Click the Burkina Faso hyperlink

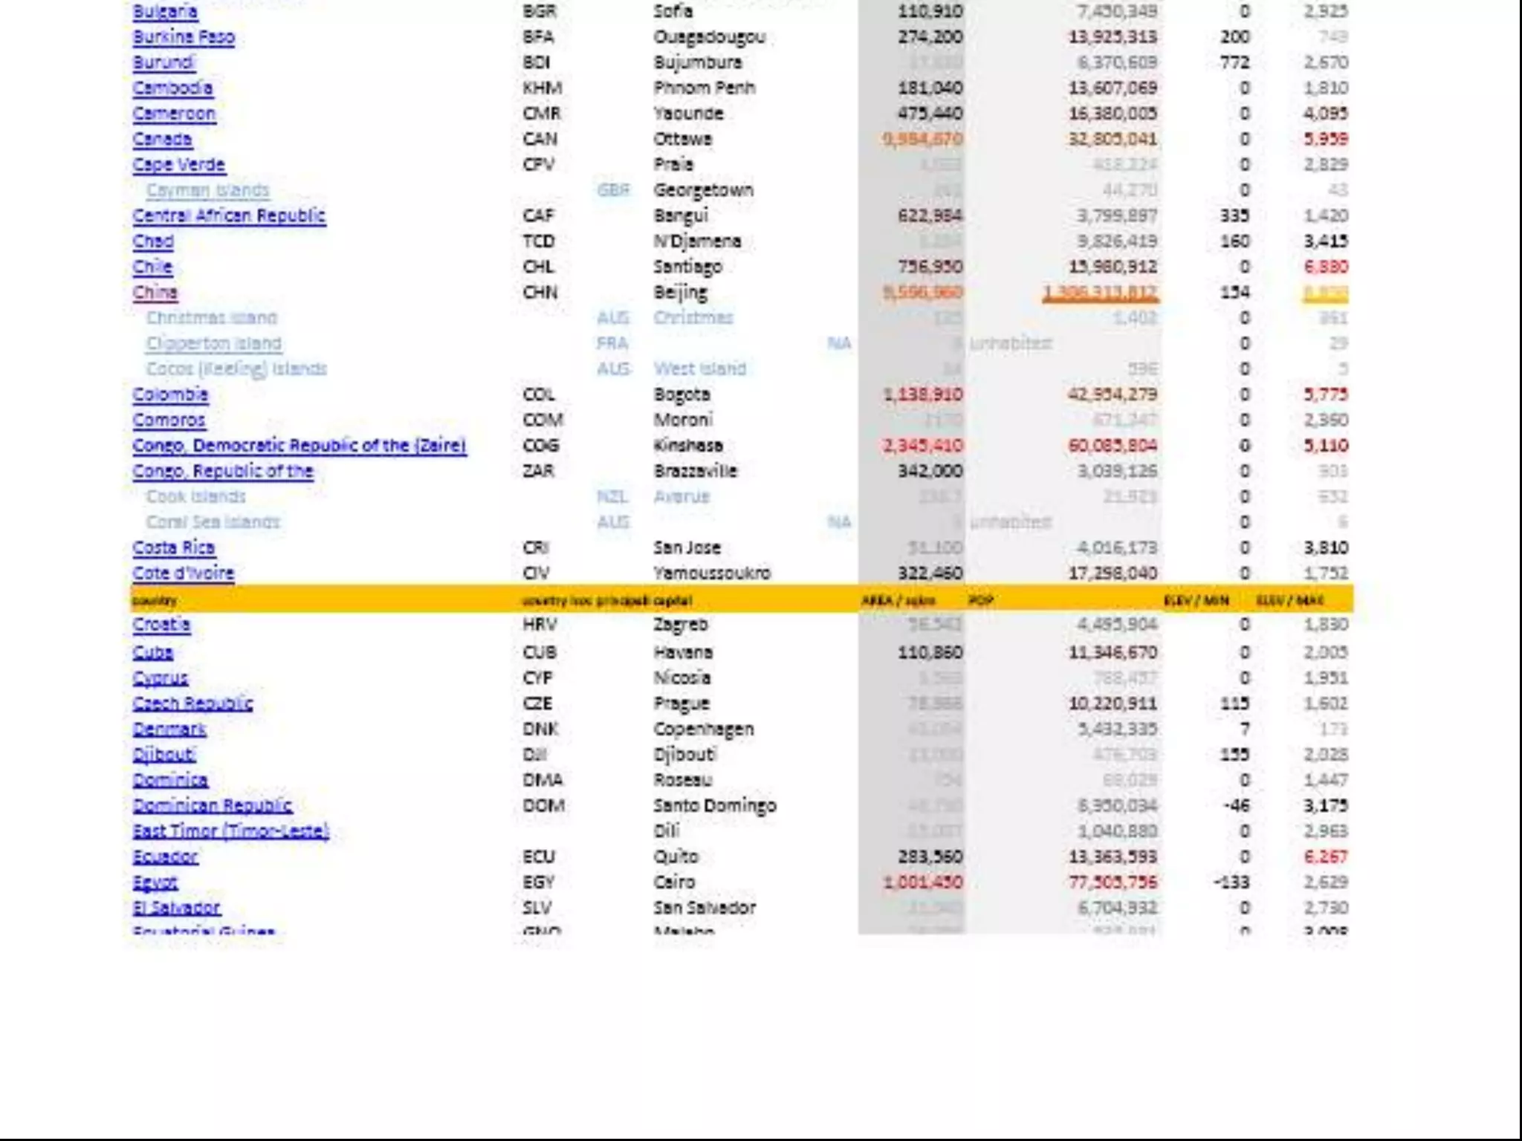[x=184, y=37]
